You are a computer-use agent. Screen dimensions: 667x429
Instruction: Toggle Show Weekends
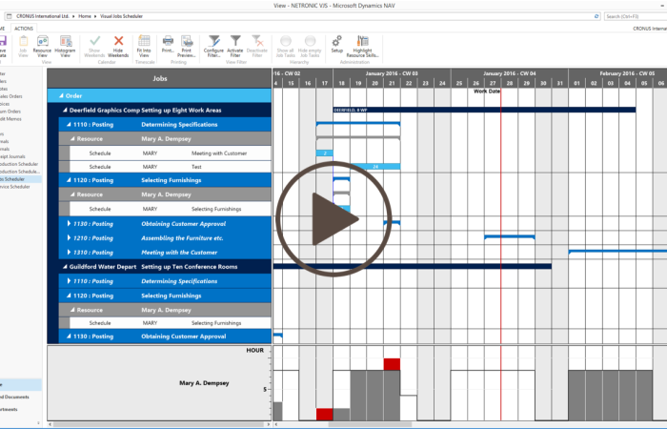pos(94,47)
